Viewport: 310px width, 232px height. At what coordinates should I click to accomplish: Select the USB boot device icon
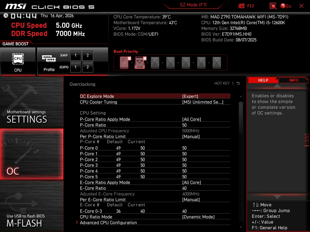pos(140,63)
